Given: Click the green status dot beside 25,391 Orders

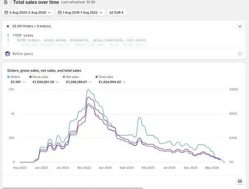Looking at the screenshot, I should (8, 26).
